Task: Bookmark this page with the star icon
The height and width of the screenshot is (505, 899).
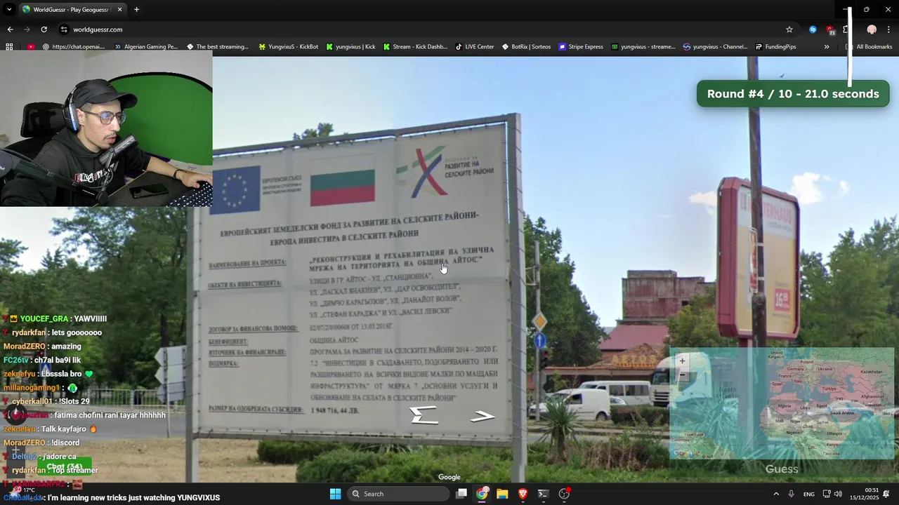Action: 789,29
